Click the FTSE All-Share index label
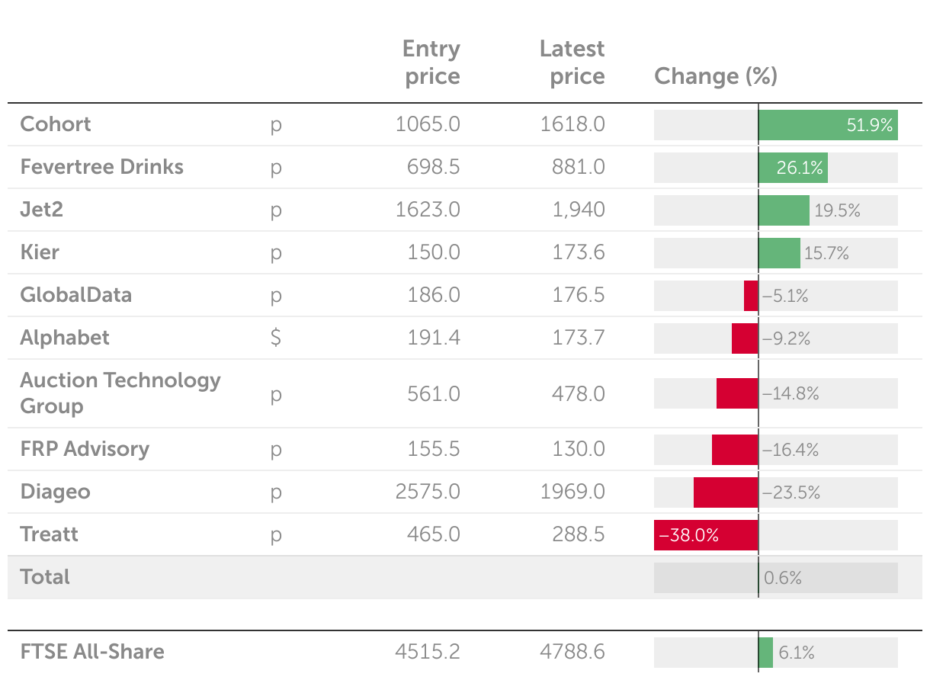The width and height of the screenshot is (930, 680). click(x=92, y=652)
